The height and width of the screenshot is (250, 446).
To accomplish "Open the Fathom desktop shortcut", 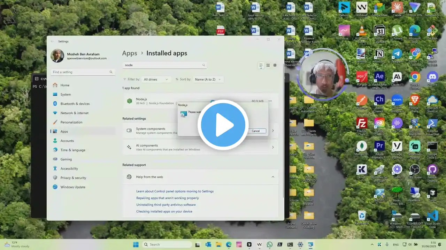I will (344, 9).
